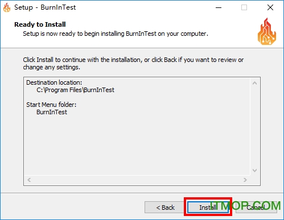Click the maximize window icon

[244, 7]
